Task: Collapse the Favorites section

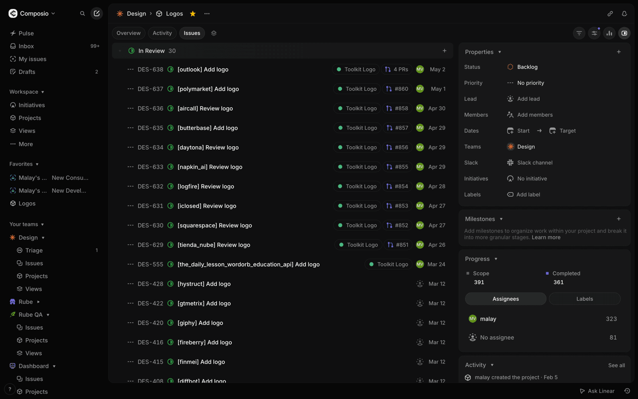Action: [24, 164]
